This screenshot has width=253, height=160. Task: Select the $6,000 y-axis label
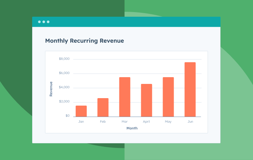click(x=64, y=74)
